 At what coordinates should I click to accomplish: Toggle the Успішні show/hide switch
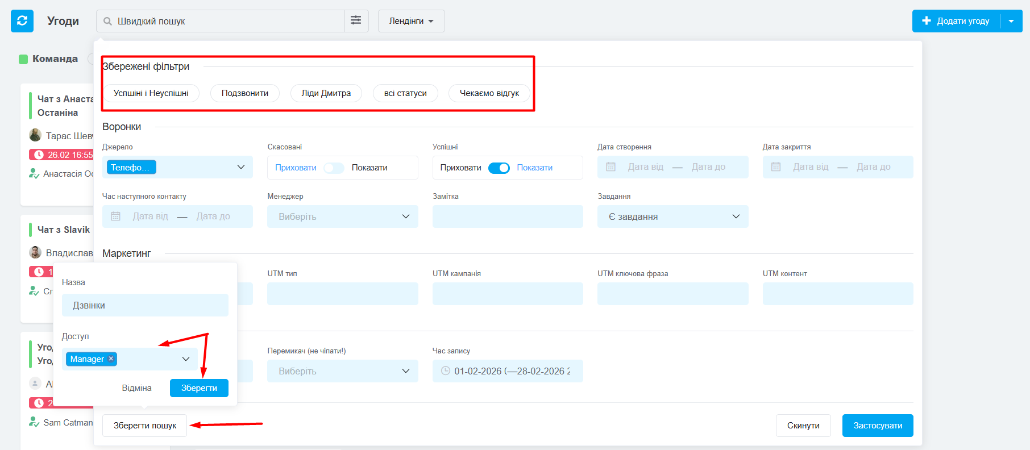(499, 168)
